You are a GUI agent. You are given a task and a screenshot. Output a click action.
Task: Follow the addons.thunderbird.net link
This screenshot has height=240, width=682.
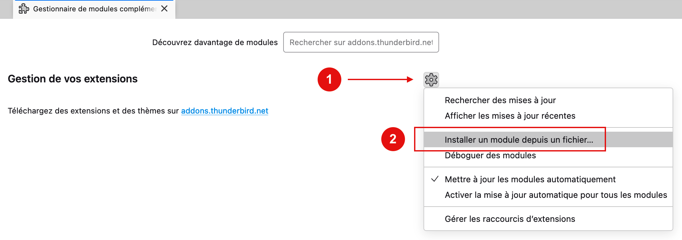[225, 111]
